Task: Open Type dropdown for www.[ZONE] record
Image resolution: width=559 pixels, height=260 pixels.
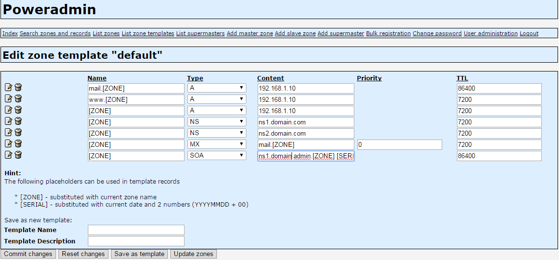Action: 217,99
